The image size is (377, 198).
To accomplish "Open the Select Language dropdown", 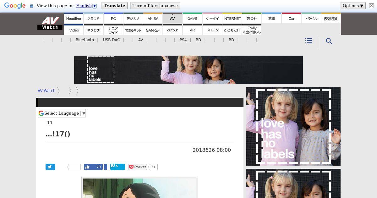I will [x=62, y=113].
